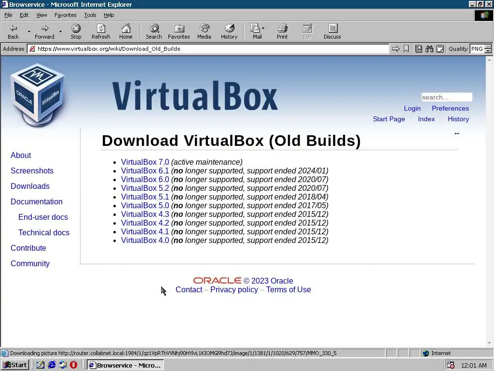Open the Media toolbar button
This screenshot has width=494, height=371.
point(204,31)
